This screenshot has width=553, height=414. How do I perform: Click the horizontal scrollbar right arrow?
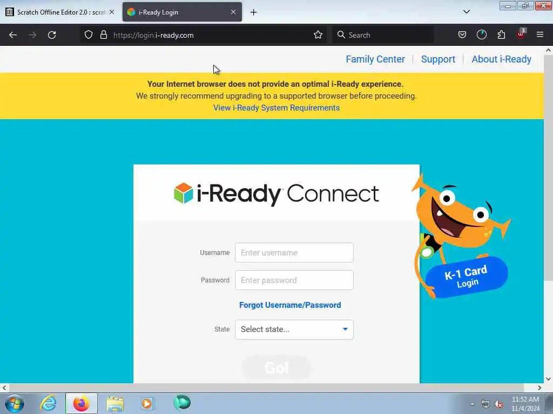(x=539, y=388)
